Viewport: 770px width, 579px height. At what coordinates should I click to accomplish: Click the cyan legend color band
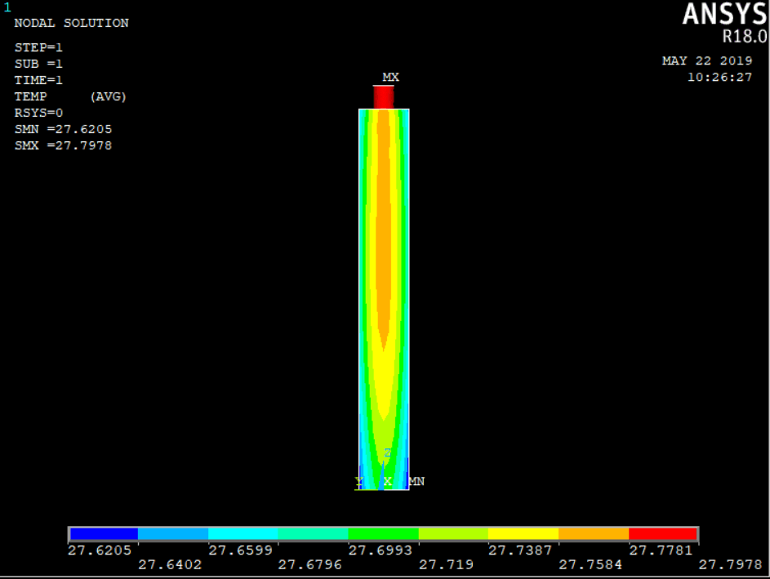coord(243,534)
